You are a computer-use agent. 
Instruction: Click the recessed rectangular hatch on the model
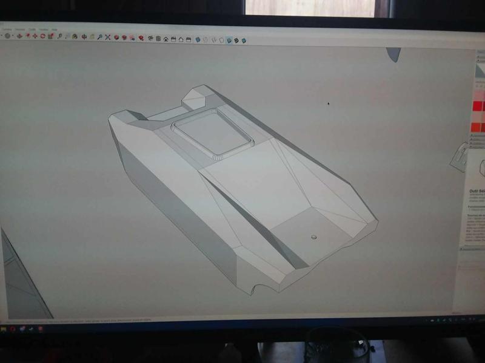213,132
